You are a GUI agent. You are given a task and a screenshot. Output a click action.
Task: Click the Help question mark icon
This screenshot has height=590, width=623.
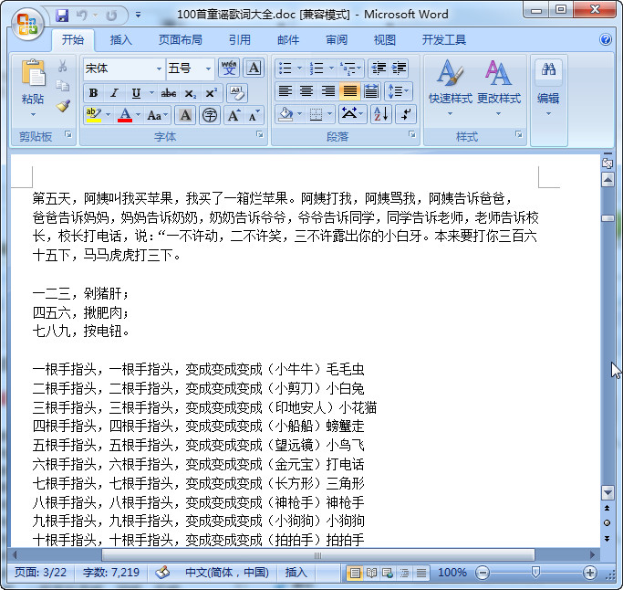click(606, 39)
